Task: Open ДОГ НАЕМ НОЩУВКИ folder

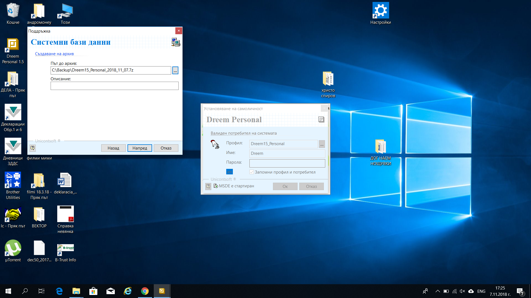Action: tap(381, 153)
